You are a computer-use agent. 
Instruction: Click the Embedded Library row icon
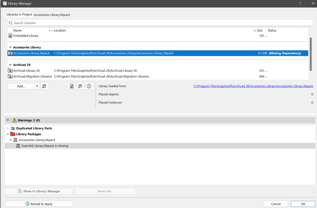[10, 36]
